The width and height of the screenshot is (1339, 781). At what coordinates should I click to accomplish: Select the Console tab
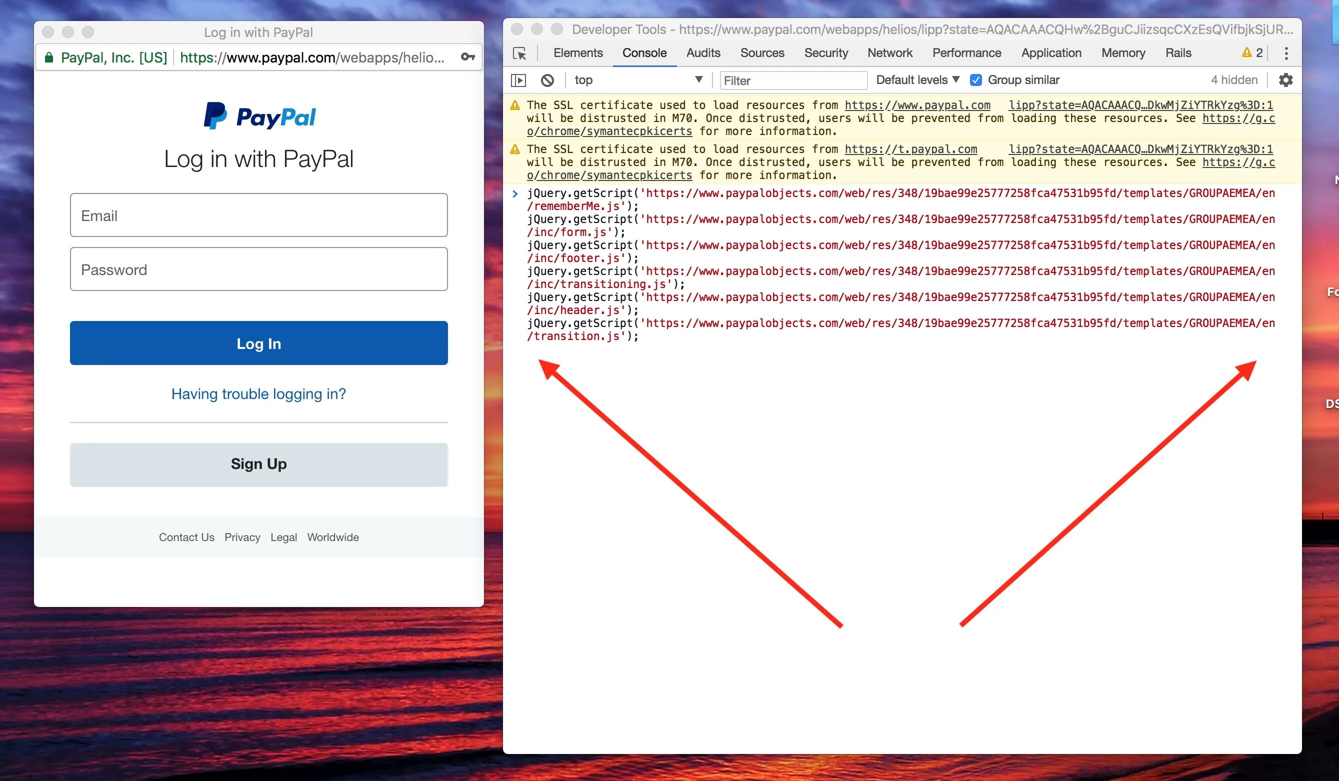644,53
